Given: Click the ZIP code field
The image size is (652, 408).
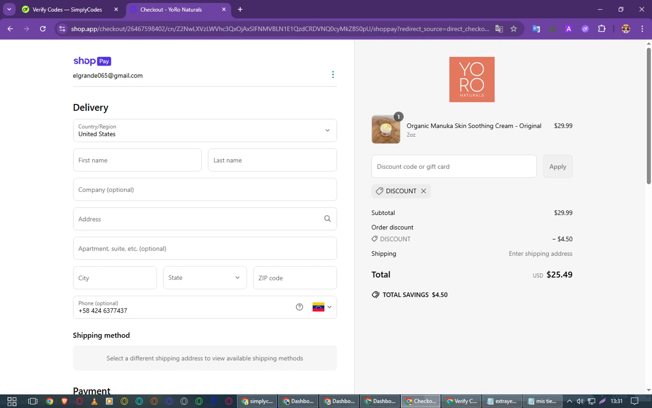Looking at the screenshot, I should [295, 278].
